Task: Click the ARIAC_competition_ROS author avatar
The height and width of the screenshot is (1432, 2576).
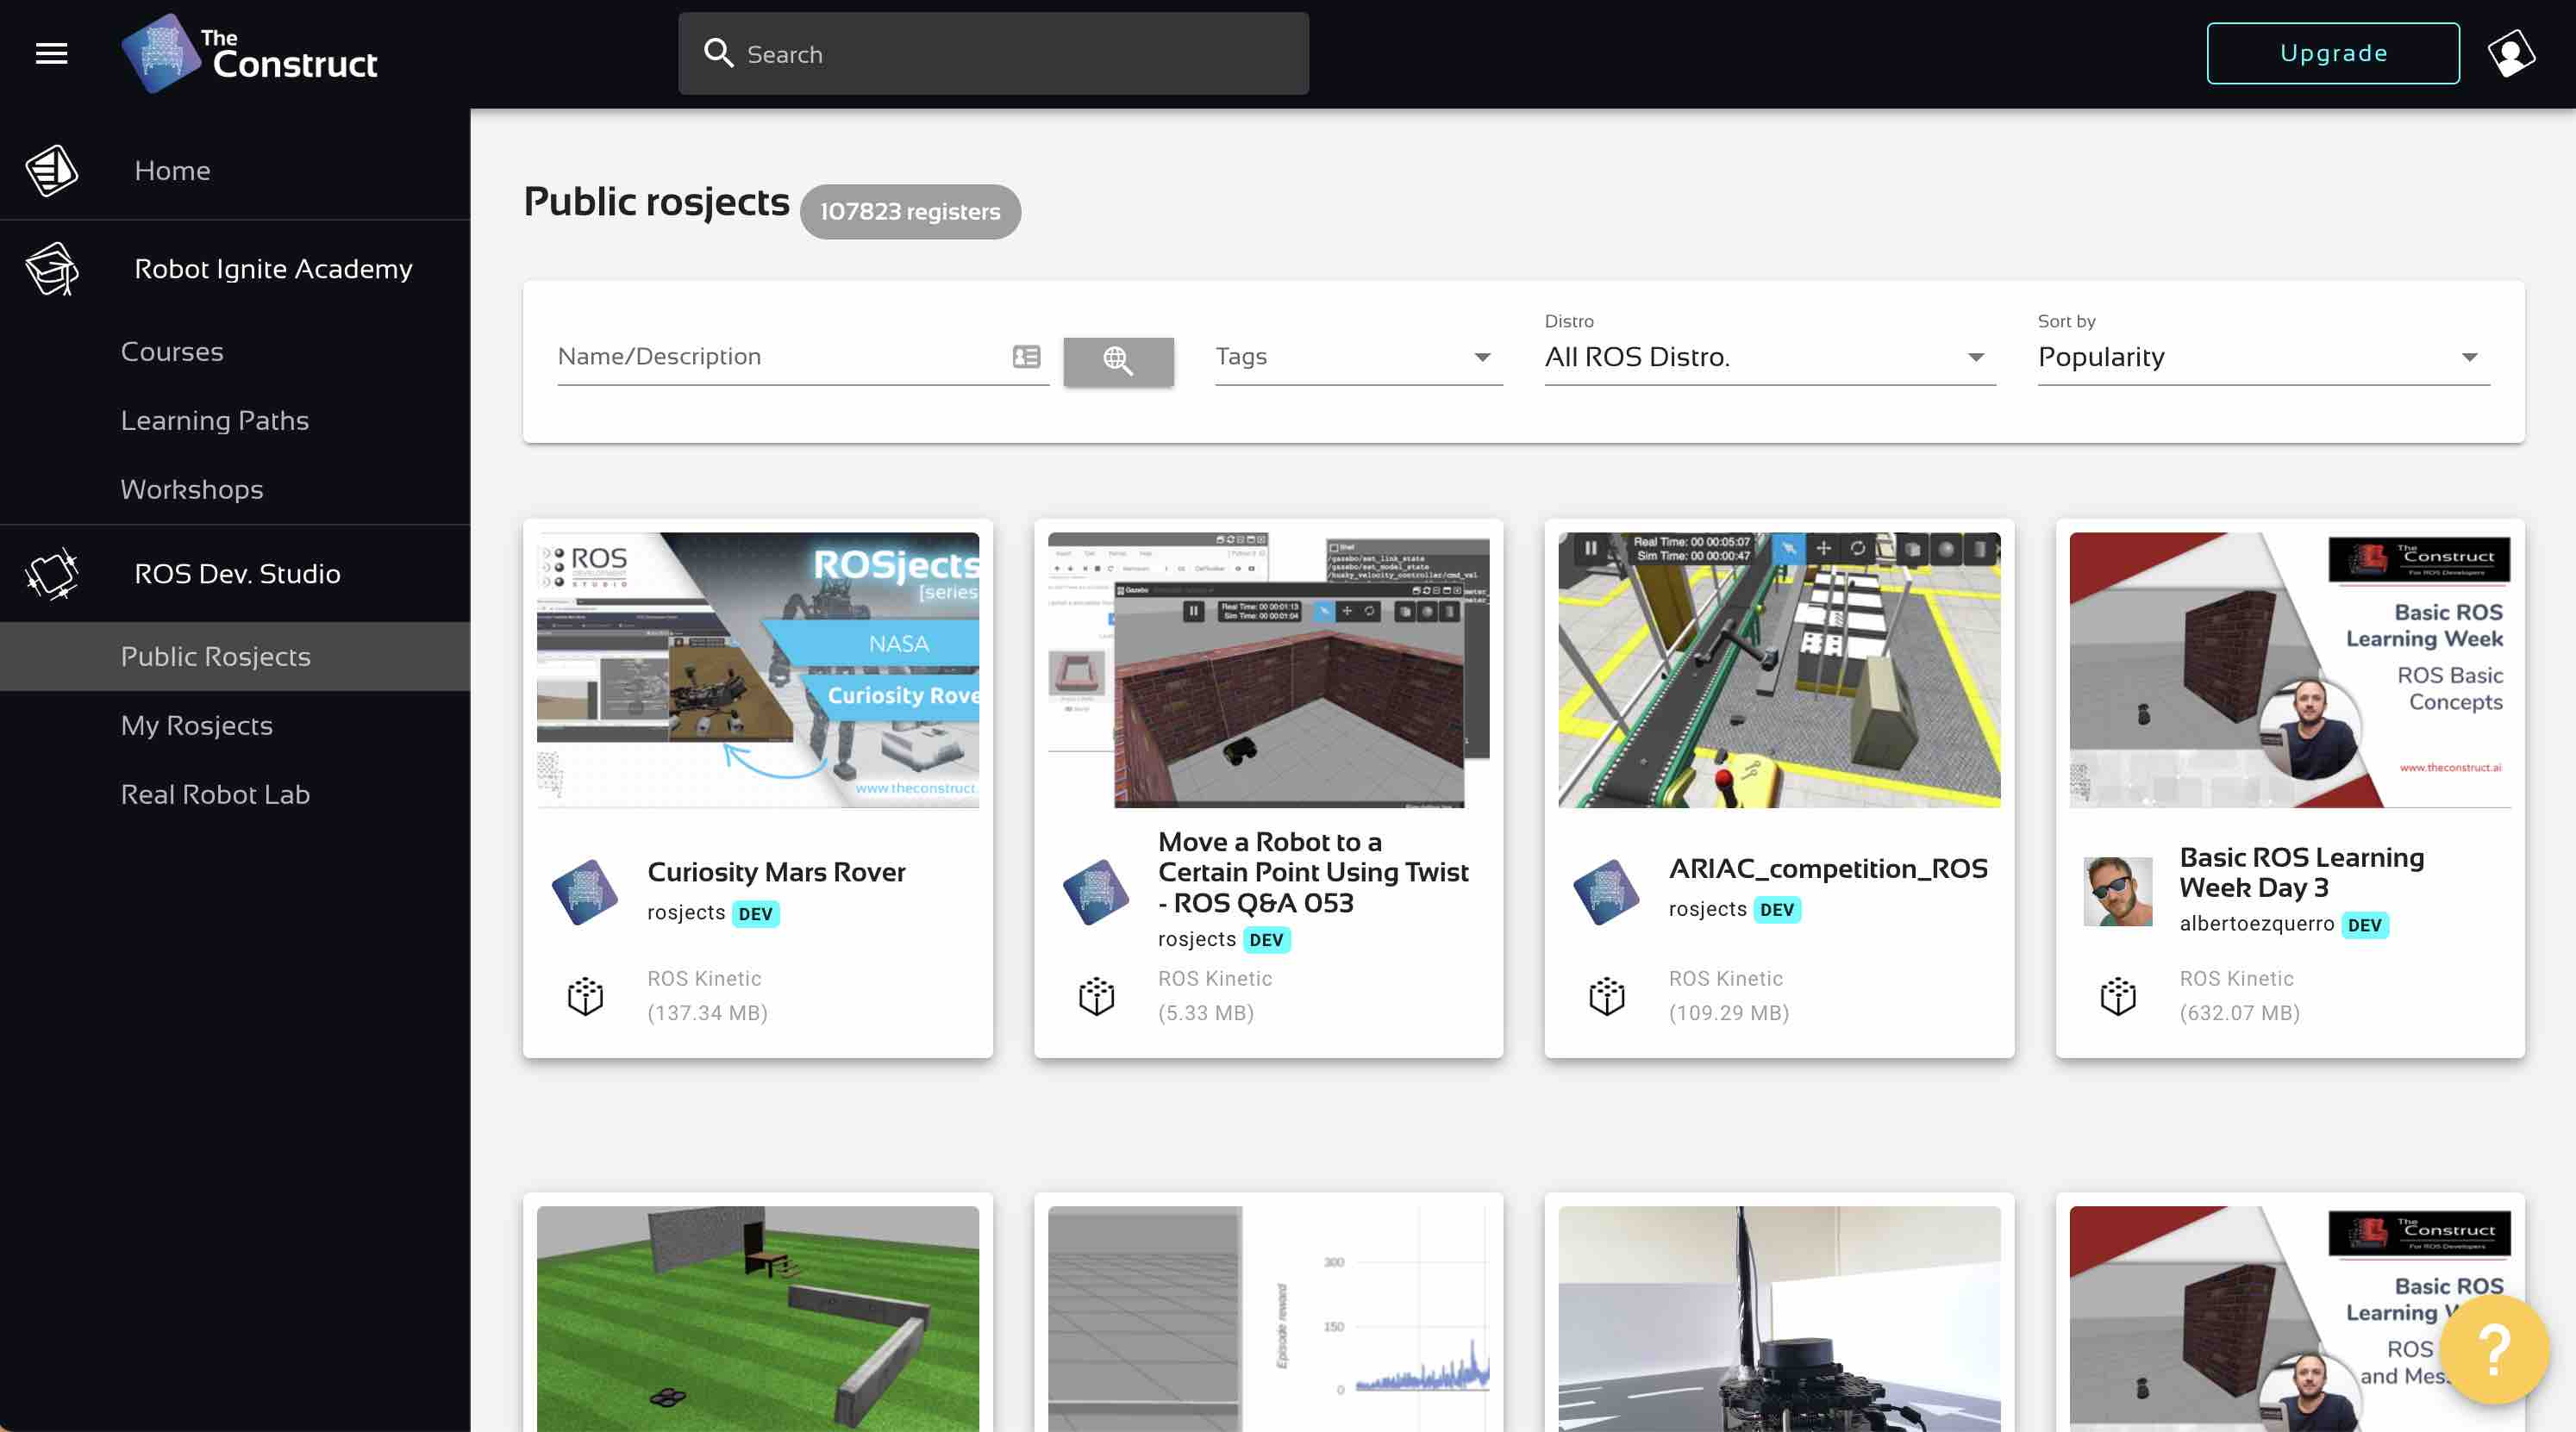Action: pyautogui.click(x=1607, y=892)
